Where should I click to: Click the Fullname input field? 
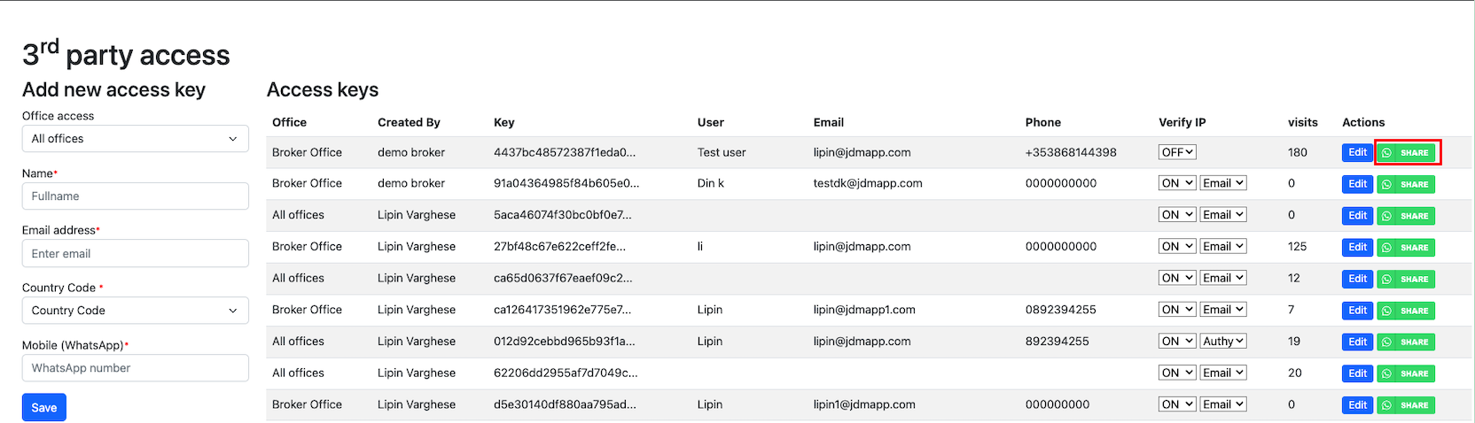click(x=135, y=196)
